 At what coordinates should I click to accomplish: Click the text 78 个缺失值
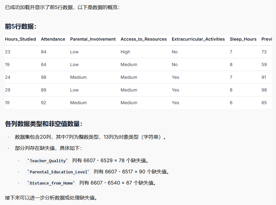pyautogui.click(x=133, y=161)
